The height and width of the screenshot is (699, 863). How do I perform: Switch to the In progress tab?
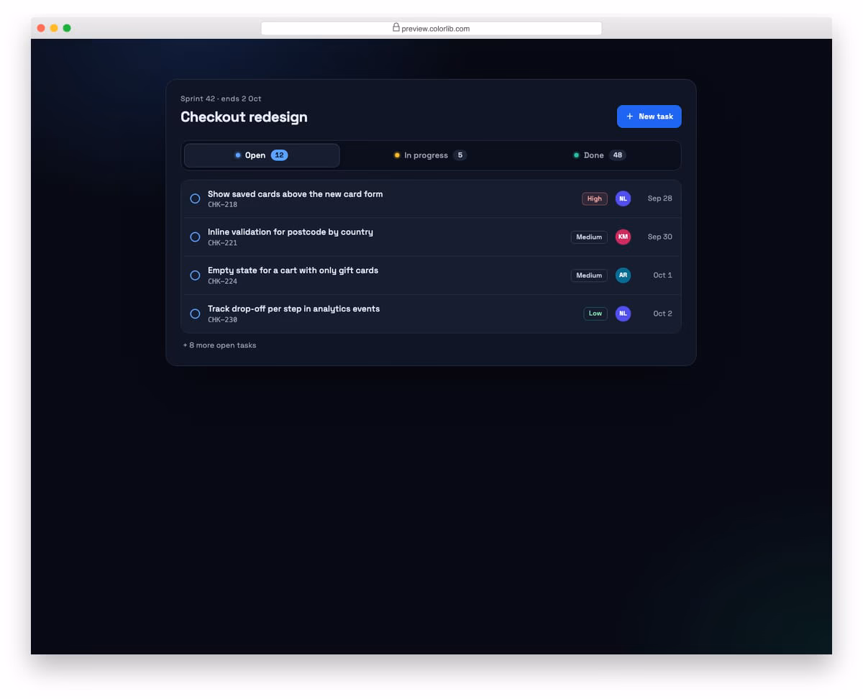(x=430, y=155)
